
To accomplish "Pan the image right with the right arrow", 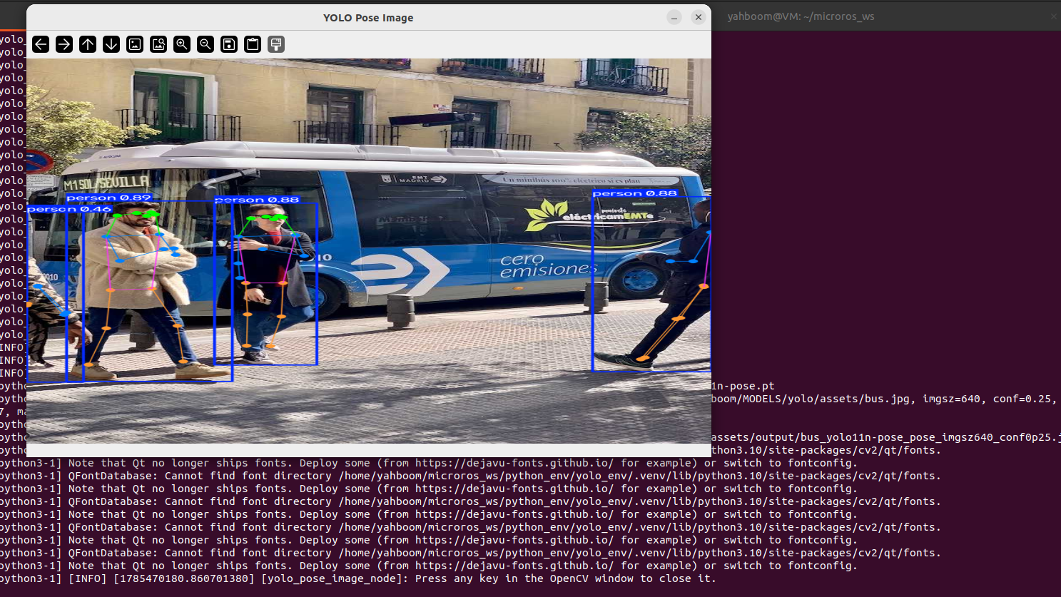I will point(64,44).
